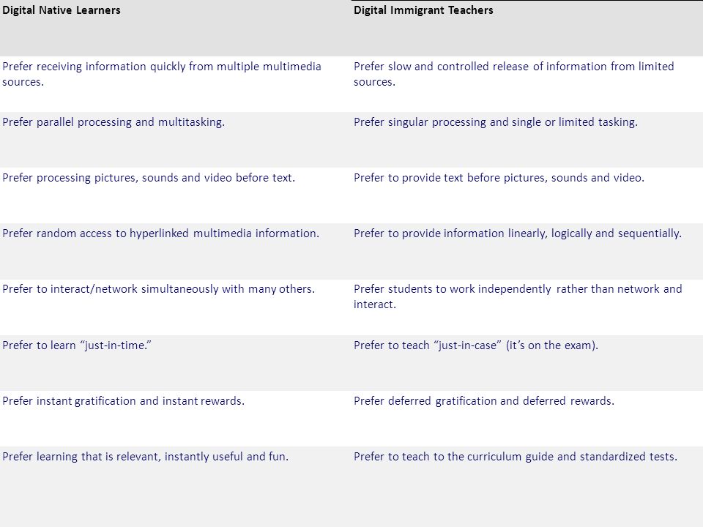Click the curriculum guide and standardized tests cell

pos(527,487)
